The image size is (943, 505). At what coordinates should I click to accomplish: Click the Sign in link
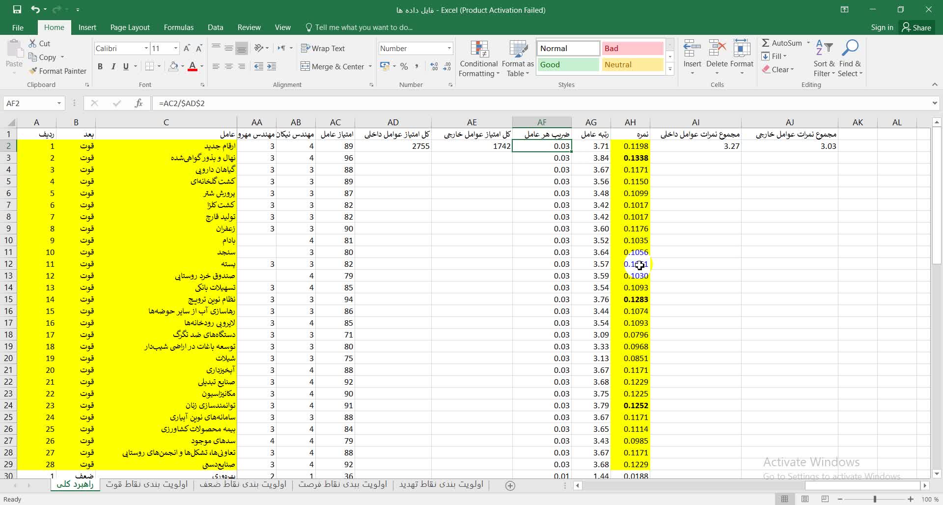(882, 28)
